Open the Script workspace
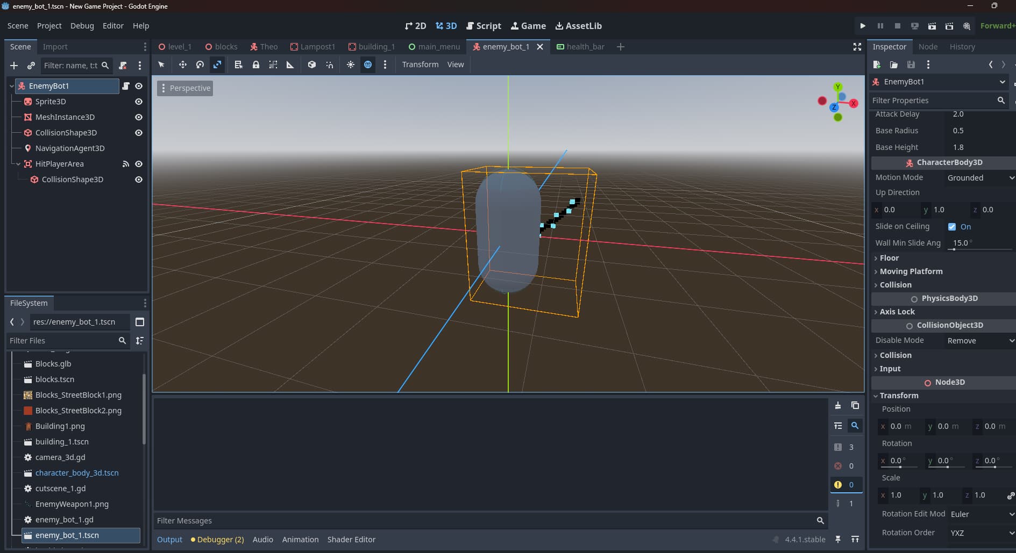This screenshot has width=1016, height=553. click(x=484, y=26)
